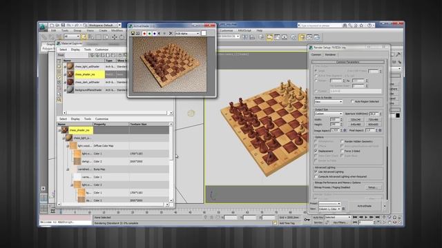The height and width of the screenshot is (248, 442).
Task: Enable the green channel in ActiveShade window
Action: (x=149, y=34)
